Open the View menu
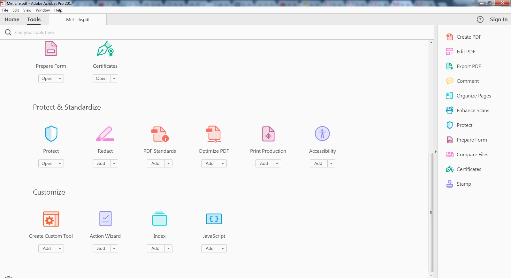511x278 pixels. coord(27,10)
